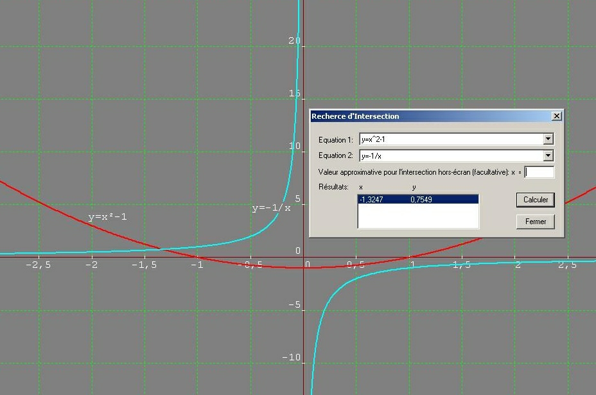Click the -2,5 label on the x-axis

coord(39,265)
